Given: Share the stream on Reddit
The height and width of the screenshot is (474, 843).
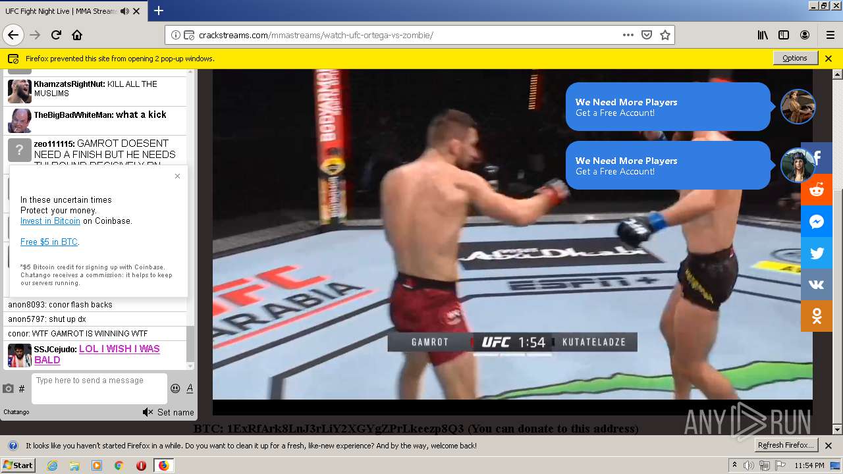Looking at the screenshot, I should 817,190.
